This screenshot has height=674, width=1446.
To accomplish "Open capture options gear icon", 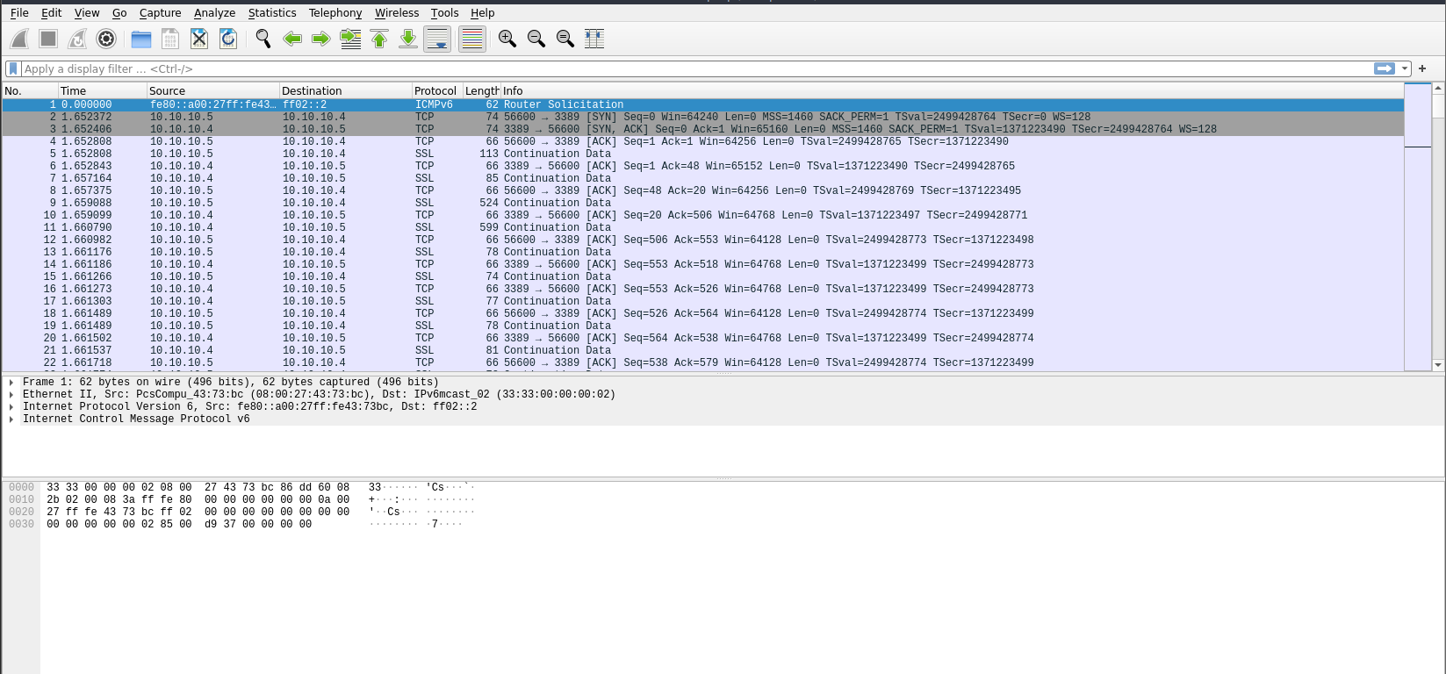I will click(x=106, y=39).
